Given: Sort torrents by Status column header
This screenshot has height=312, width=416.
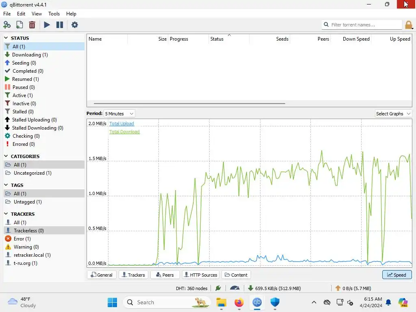Looking at the screenshot, I should (229, 39).
